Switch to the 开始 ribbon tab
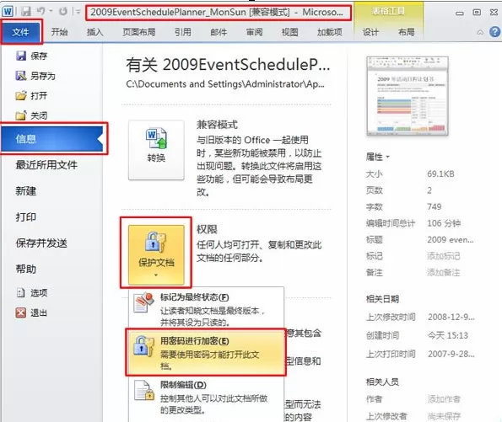The height and width of the screenshot is (422, 502). pyautogui.click(x=60, y=32)
